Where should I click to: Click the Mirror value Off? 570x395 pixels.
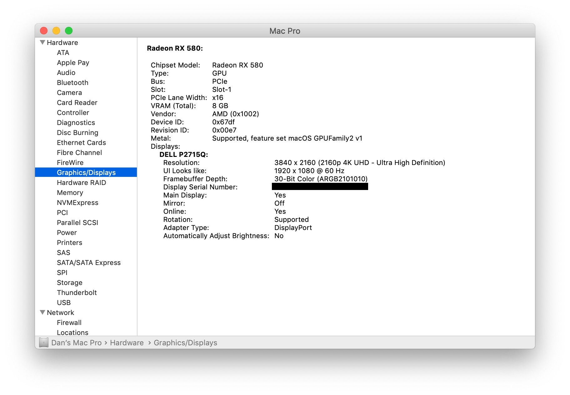(x=279, y=203)
